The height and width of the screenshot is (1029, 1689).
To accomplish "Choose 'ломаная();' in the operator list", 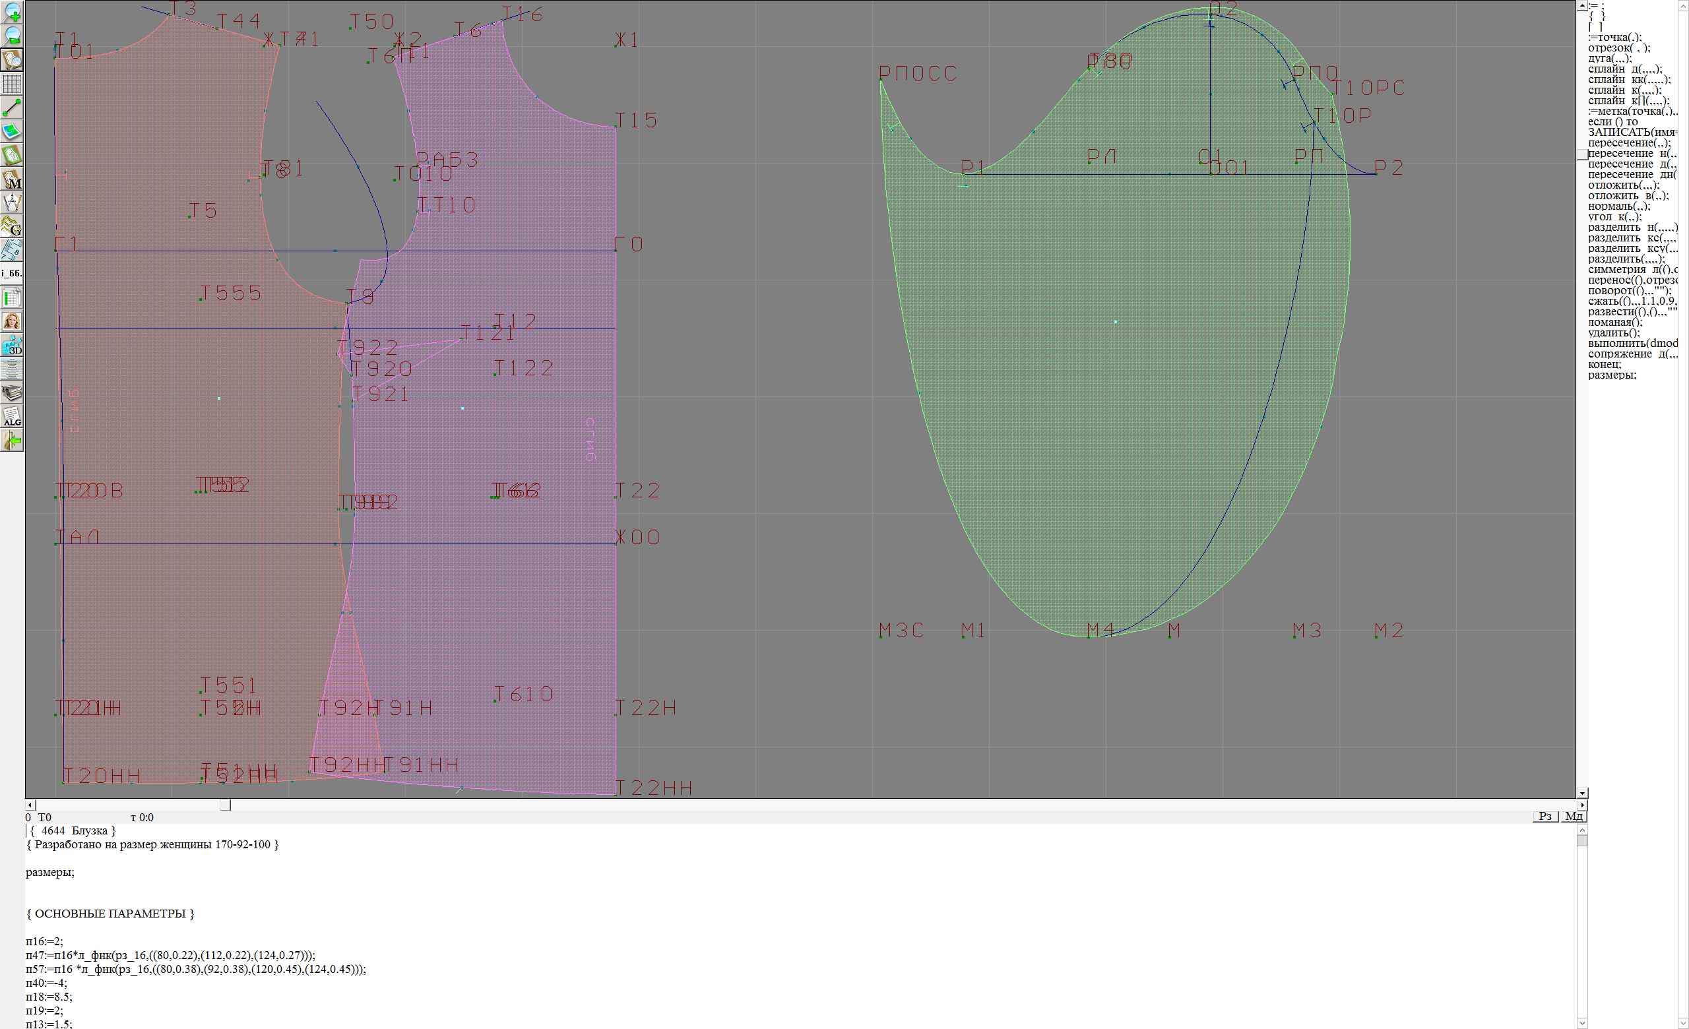I will 1615,322.
